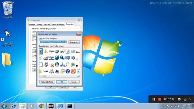The image size is (194, 109).
Task: Close the Change Icon dialog
Action: [x=79, y=34]
